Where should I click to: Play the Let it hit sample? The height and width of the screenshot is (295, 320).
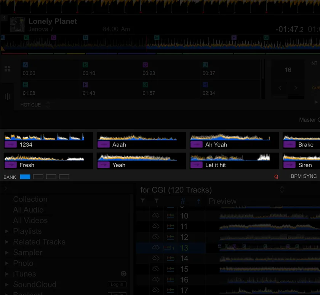(197, 165)
